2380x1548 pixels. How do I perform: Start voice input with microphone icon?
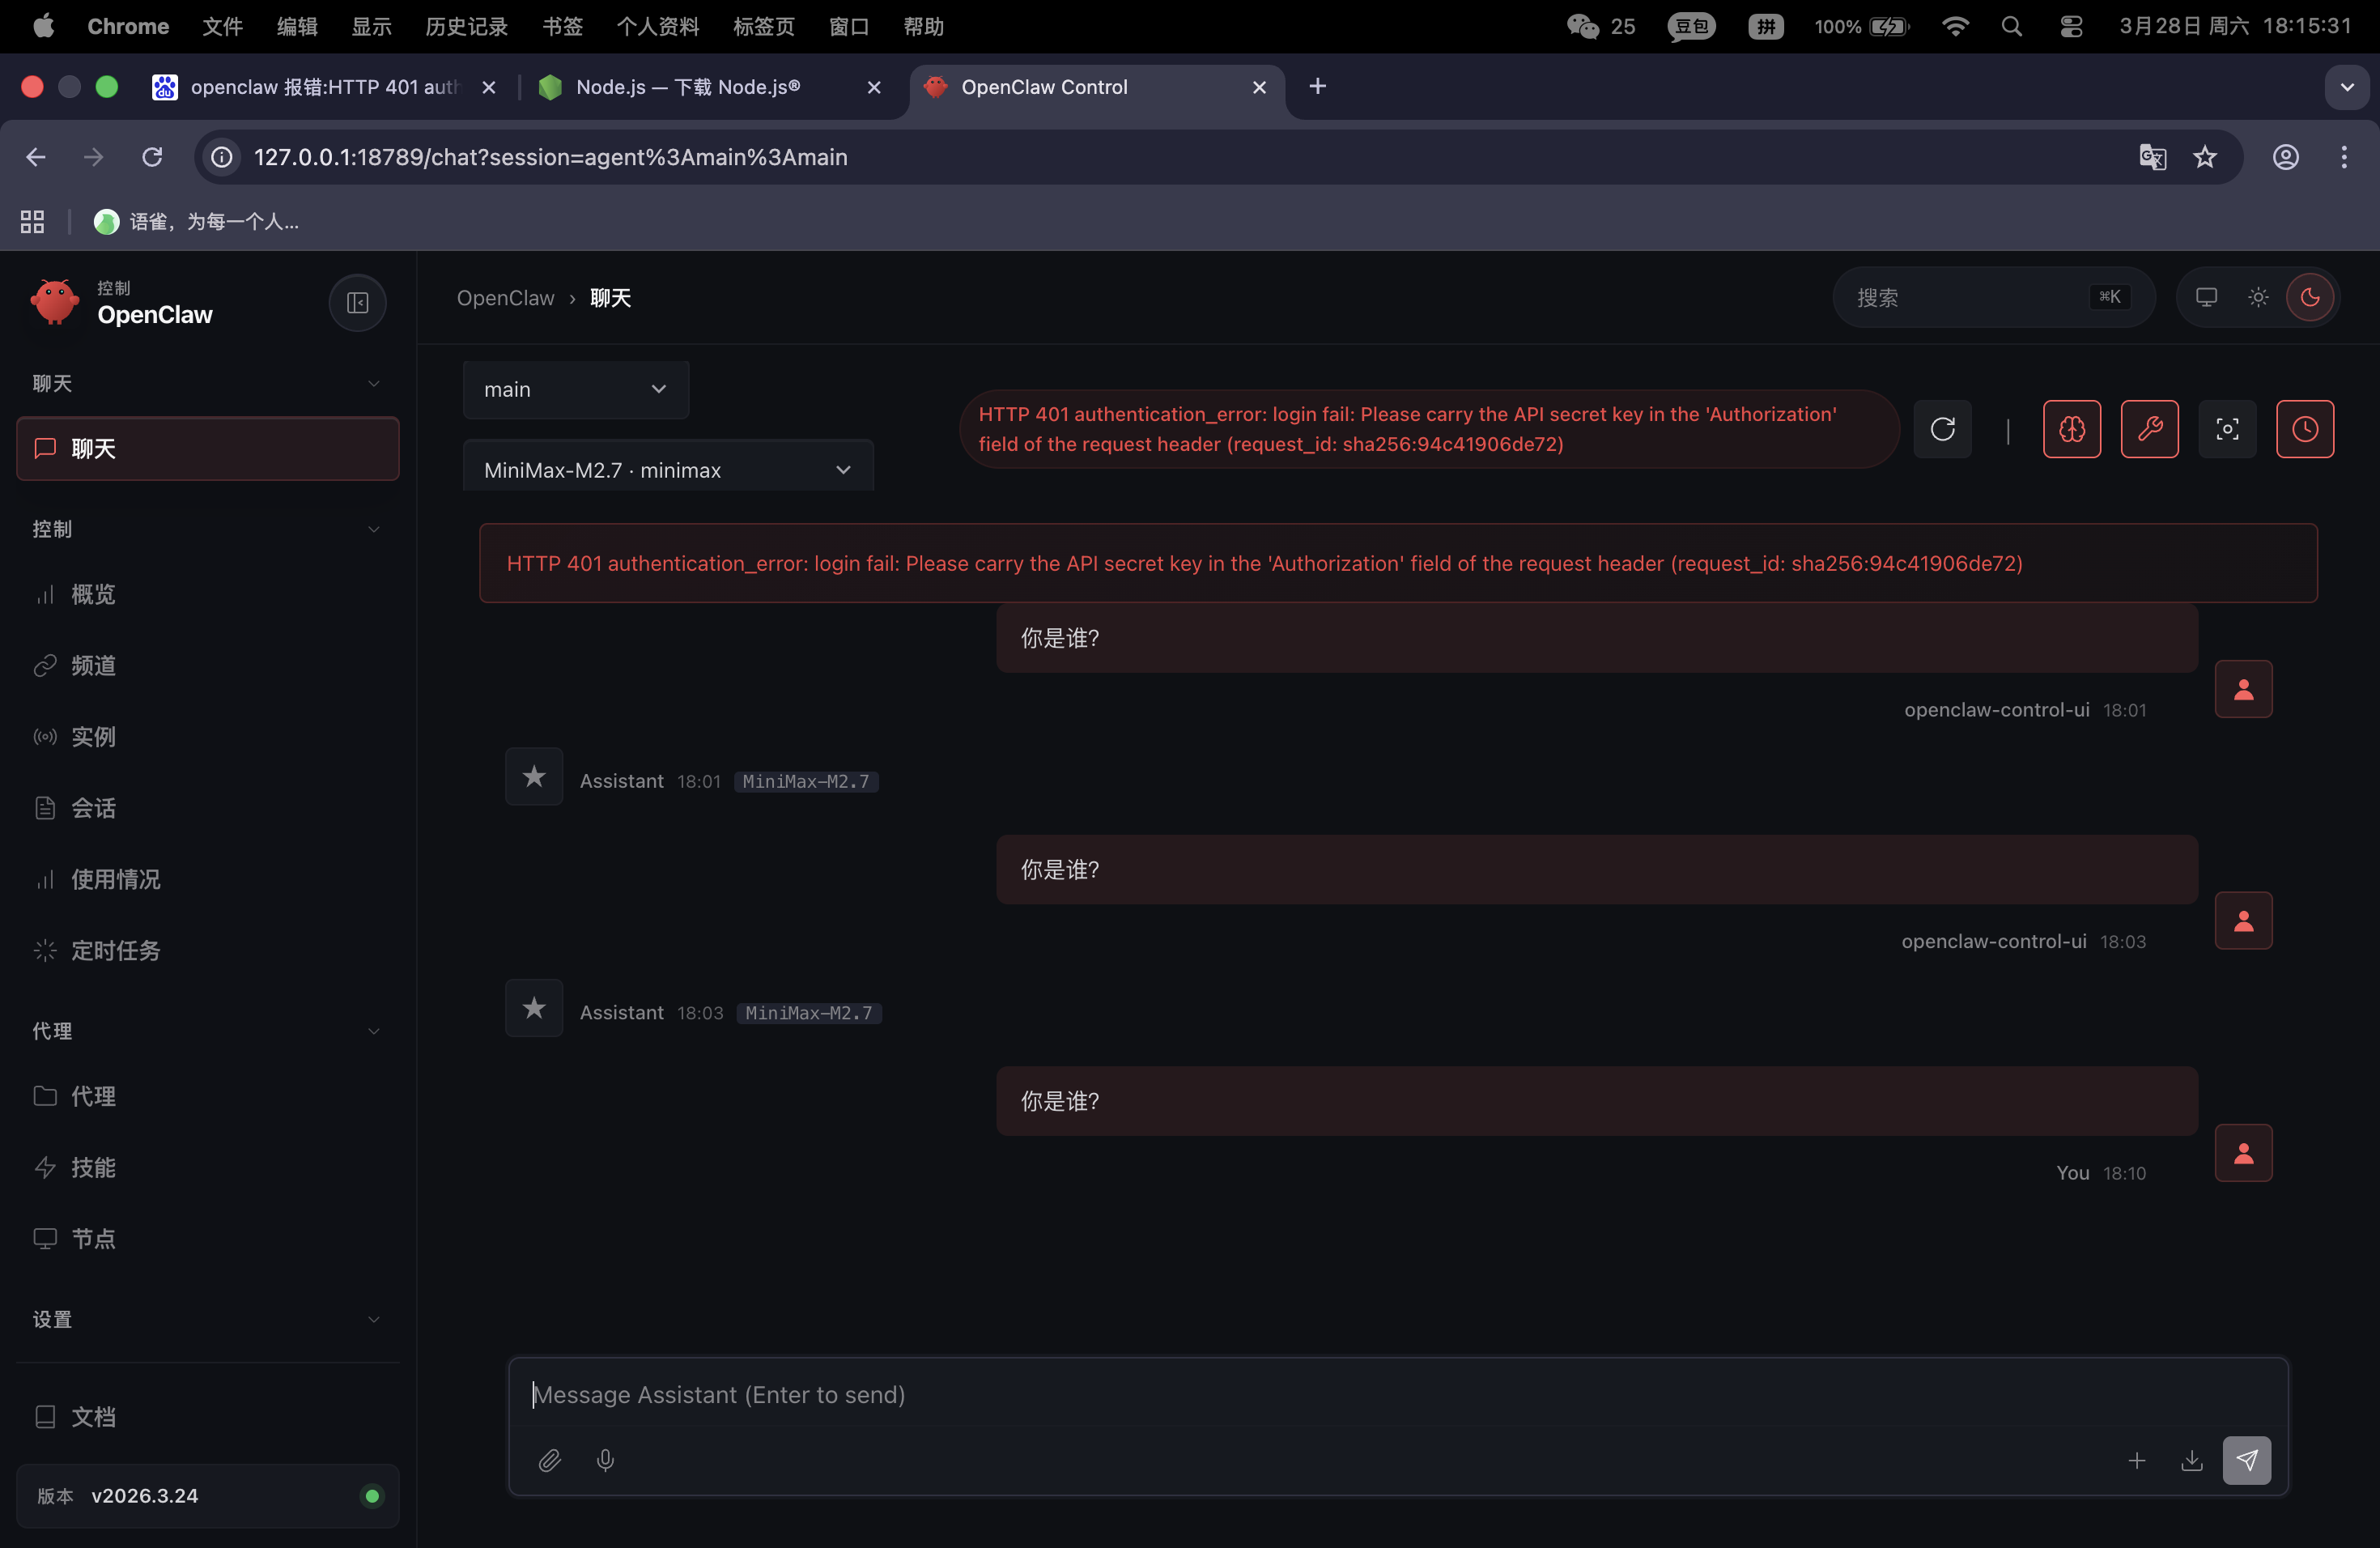pyautogui.click(x=605, y=1460)
